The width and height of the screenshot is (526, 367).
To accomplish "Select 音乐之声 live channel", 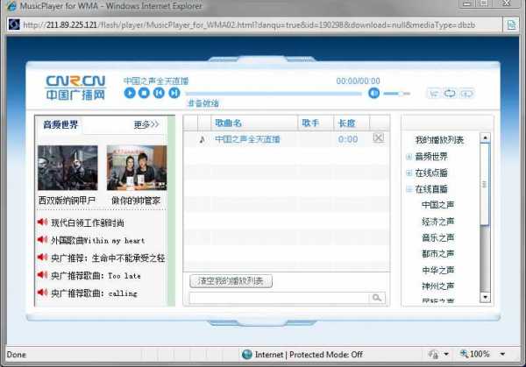I will [437, 237].
